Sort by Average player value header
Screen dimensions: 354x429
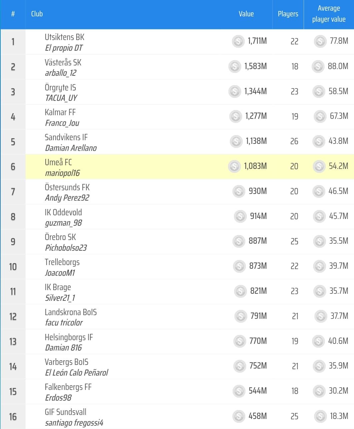(329, 14)
